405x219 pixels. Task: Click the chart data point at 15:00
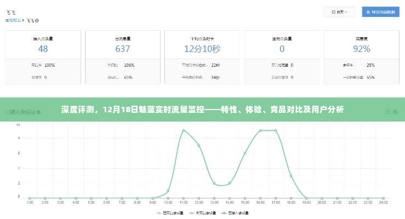pyautogui.click(x=245, y=153)
